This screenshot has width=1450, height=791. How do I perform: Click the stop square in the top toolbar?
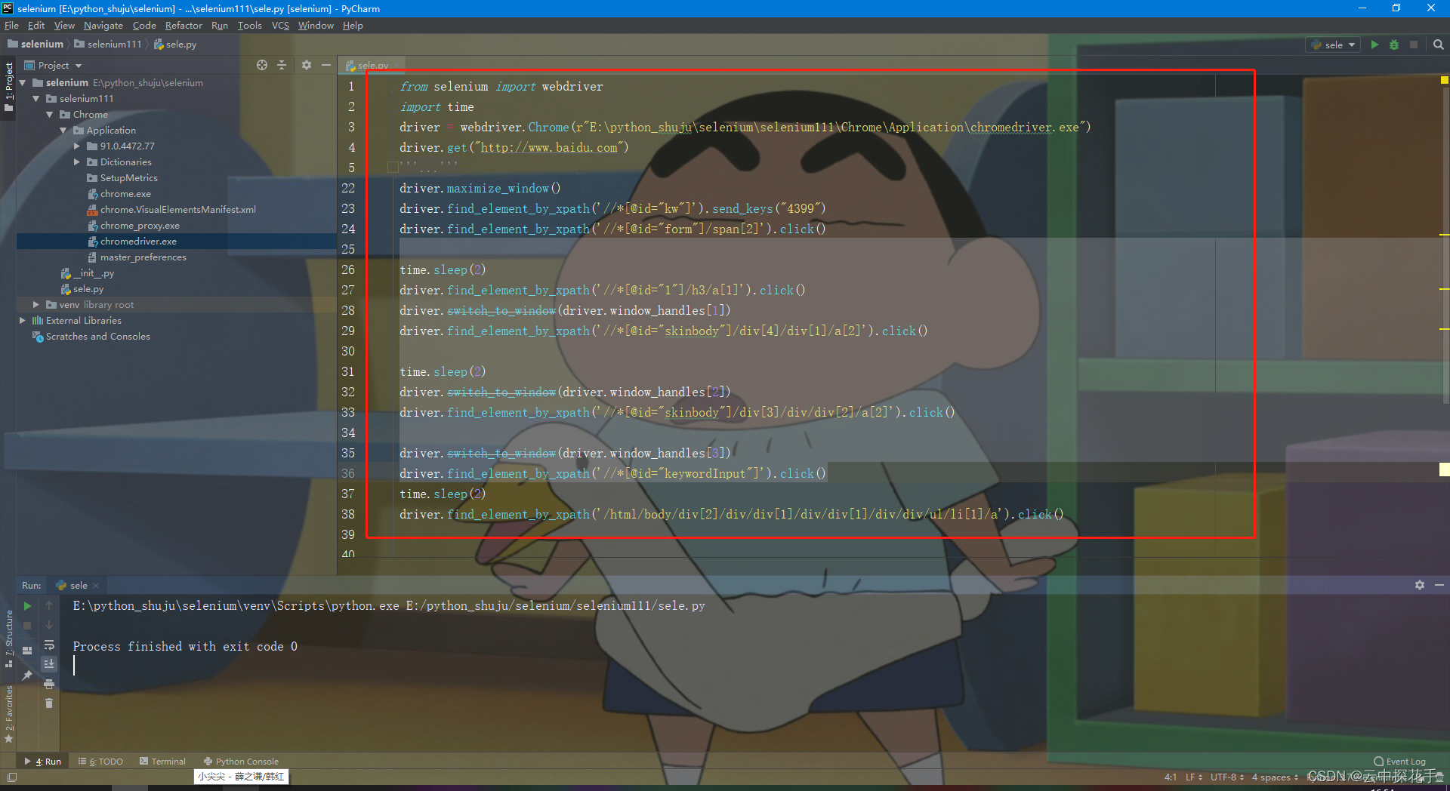tap(1414, 45)
